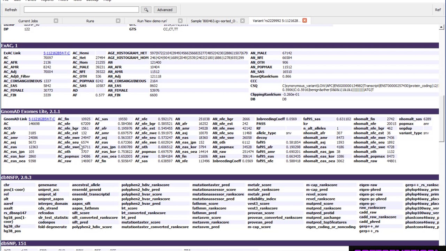The height and width of the screenshot is (251, 446).
Task: Click the n_alt_alleles label
Action: 314,128
